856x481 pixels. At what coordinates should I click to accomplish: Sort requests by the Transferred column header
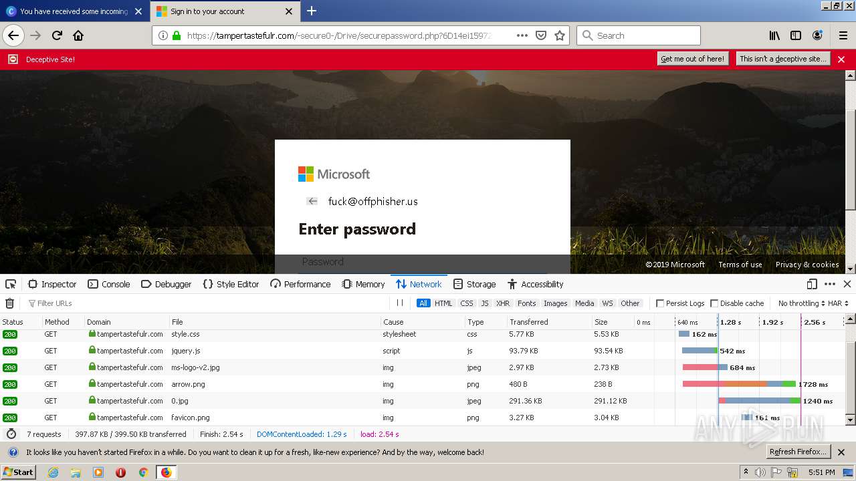pos(548,322)
